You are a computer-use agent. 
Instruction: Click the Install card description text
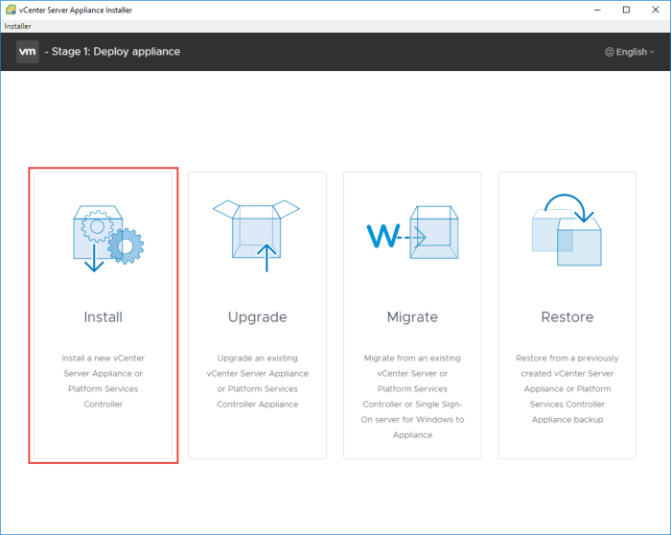[103, 381]
